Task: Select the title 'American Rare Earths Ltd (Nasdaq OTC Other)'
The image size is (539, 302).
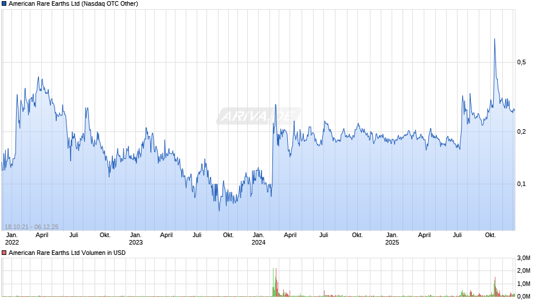Action: 73,4
